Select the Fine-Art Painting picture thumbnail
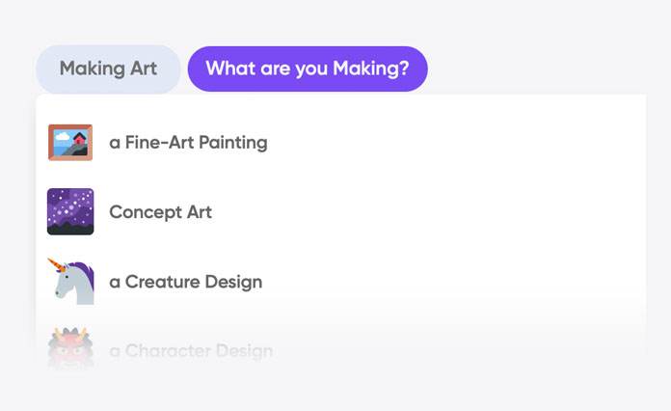This screenshot has height=411, width=671. (x=70, y=143)
